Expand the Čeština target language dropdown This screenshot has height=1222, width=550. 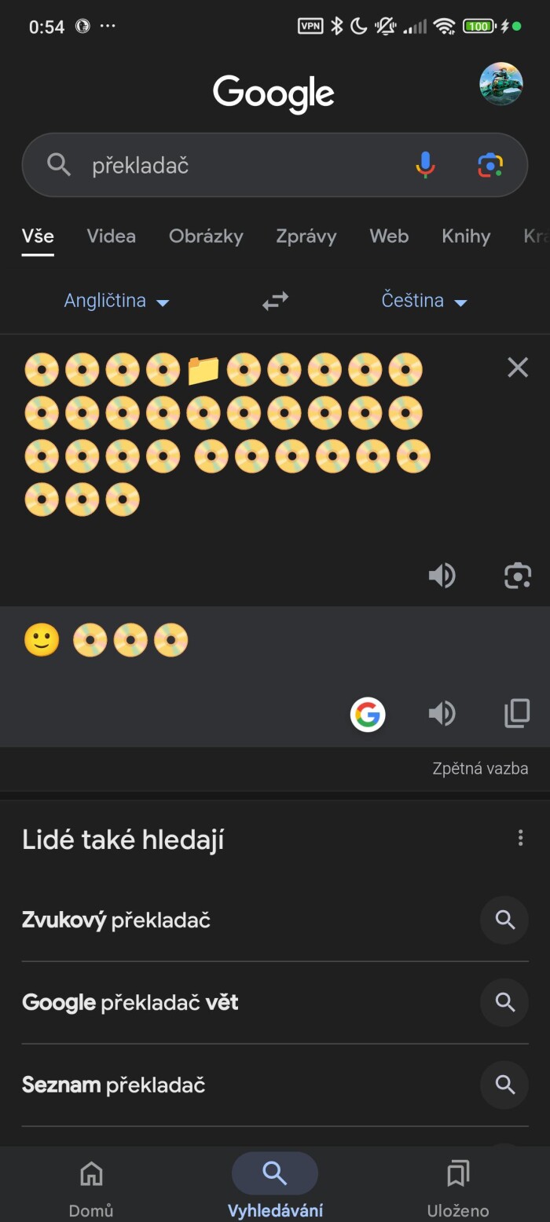coord(424,301)
